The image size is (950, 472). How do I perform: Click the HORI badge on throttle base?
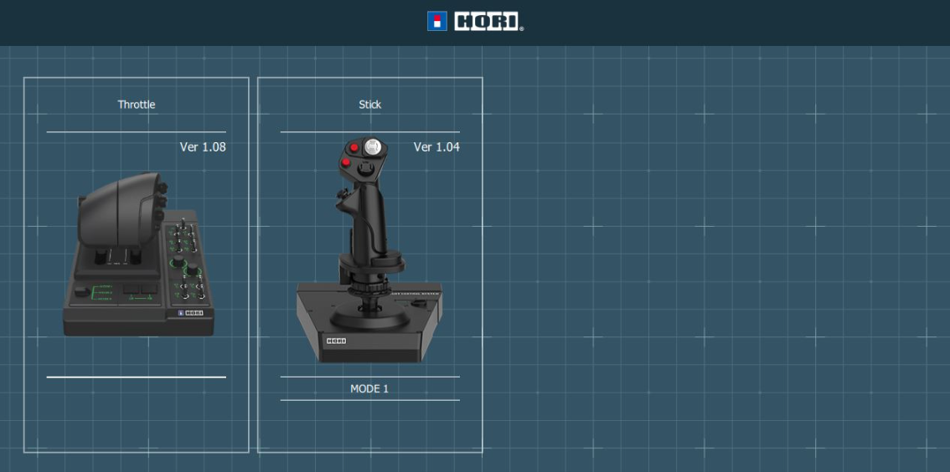point(192,313)
